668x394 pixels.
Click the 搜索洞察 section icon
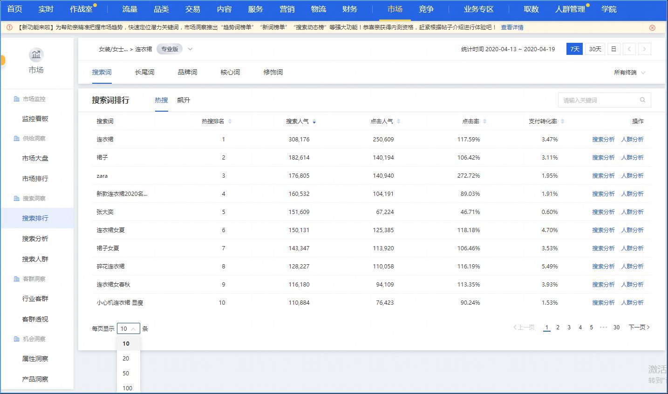[x=17, y=199]
